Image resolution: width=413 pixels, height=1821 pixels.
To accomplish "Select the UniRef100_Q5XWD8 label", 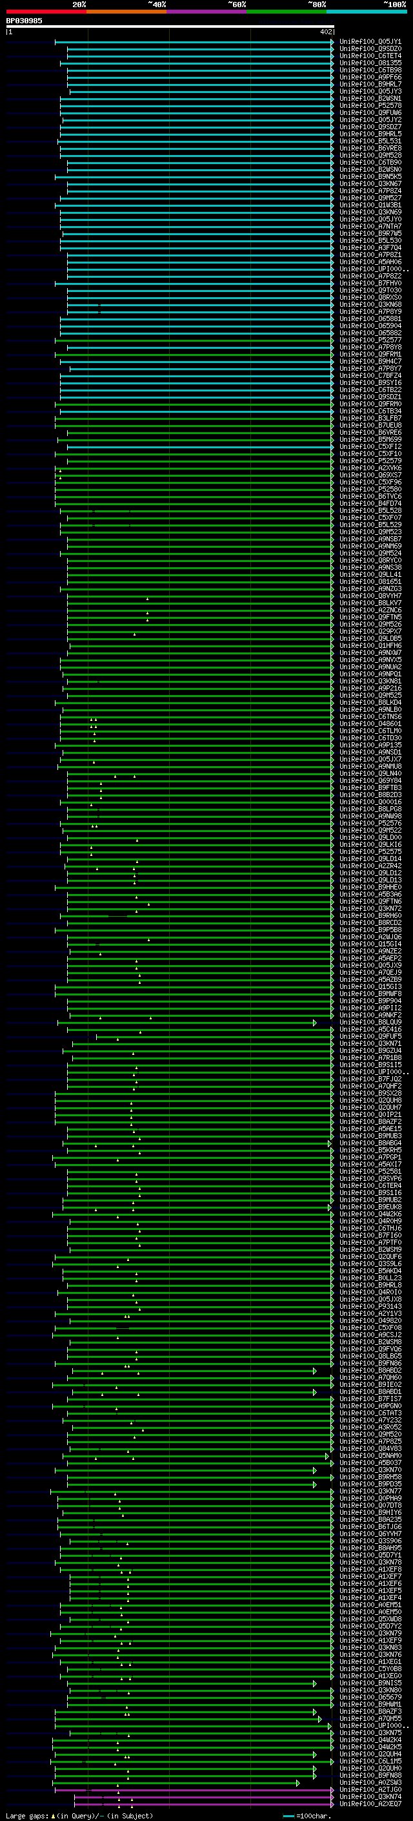I will [x=370, y=1618].
